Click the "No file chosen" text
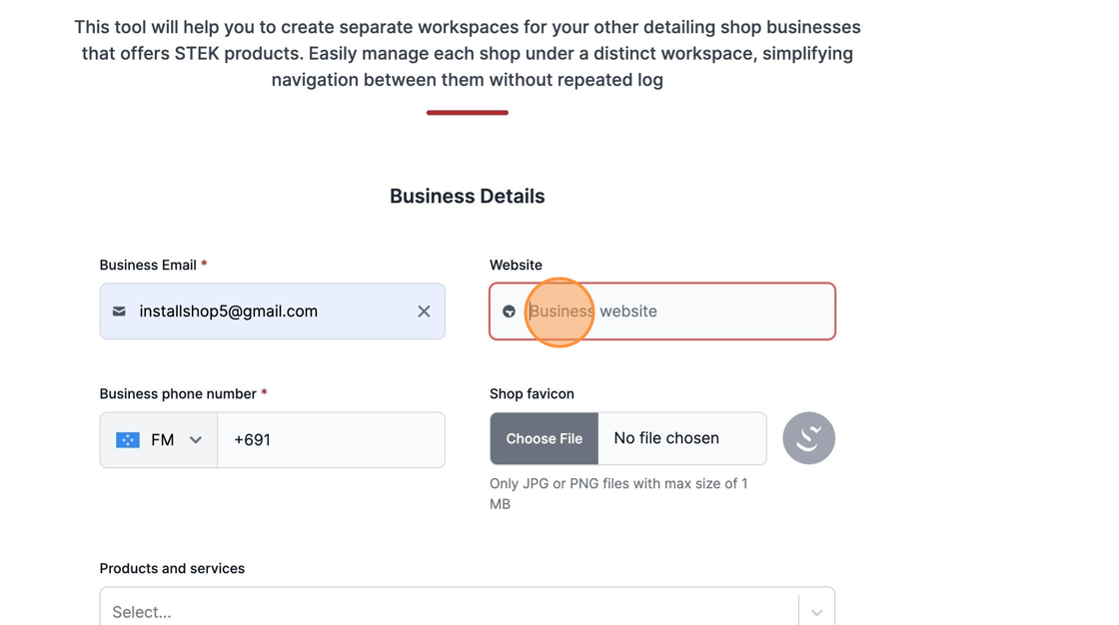Screen dimensions: 1119x625 coord(666,438)
